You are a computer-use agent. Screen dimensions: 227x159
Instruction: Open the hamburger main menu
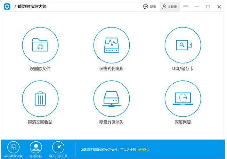tap(186, 7)
